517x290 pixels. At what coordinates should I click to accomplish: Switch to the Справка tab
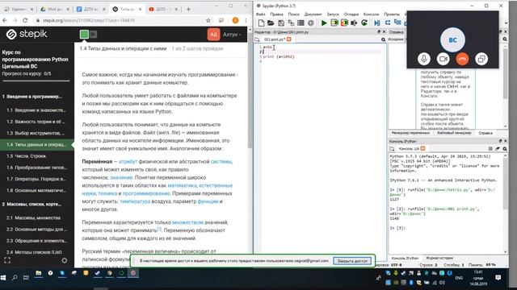(x=485, y=133)
